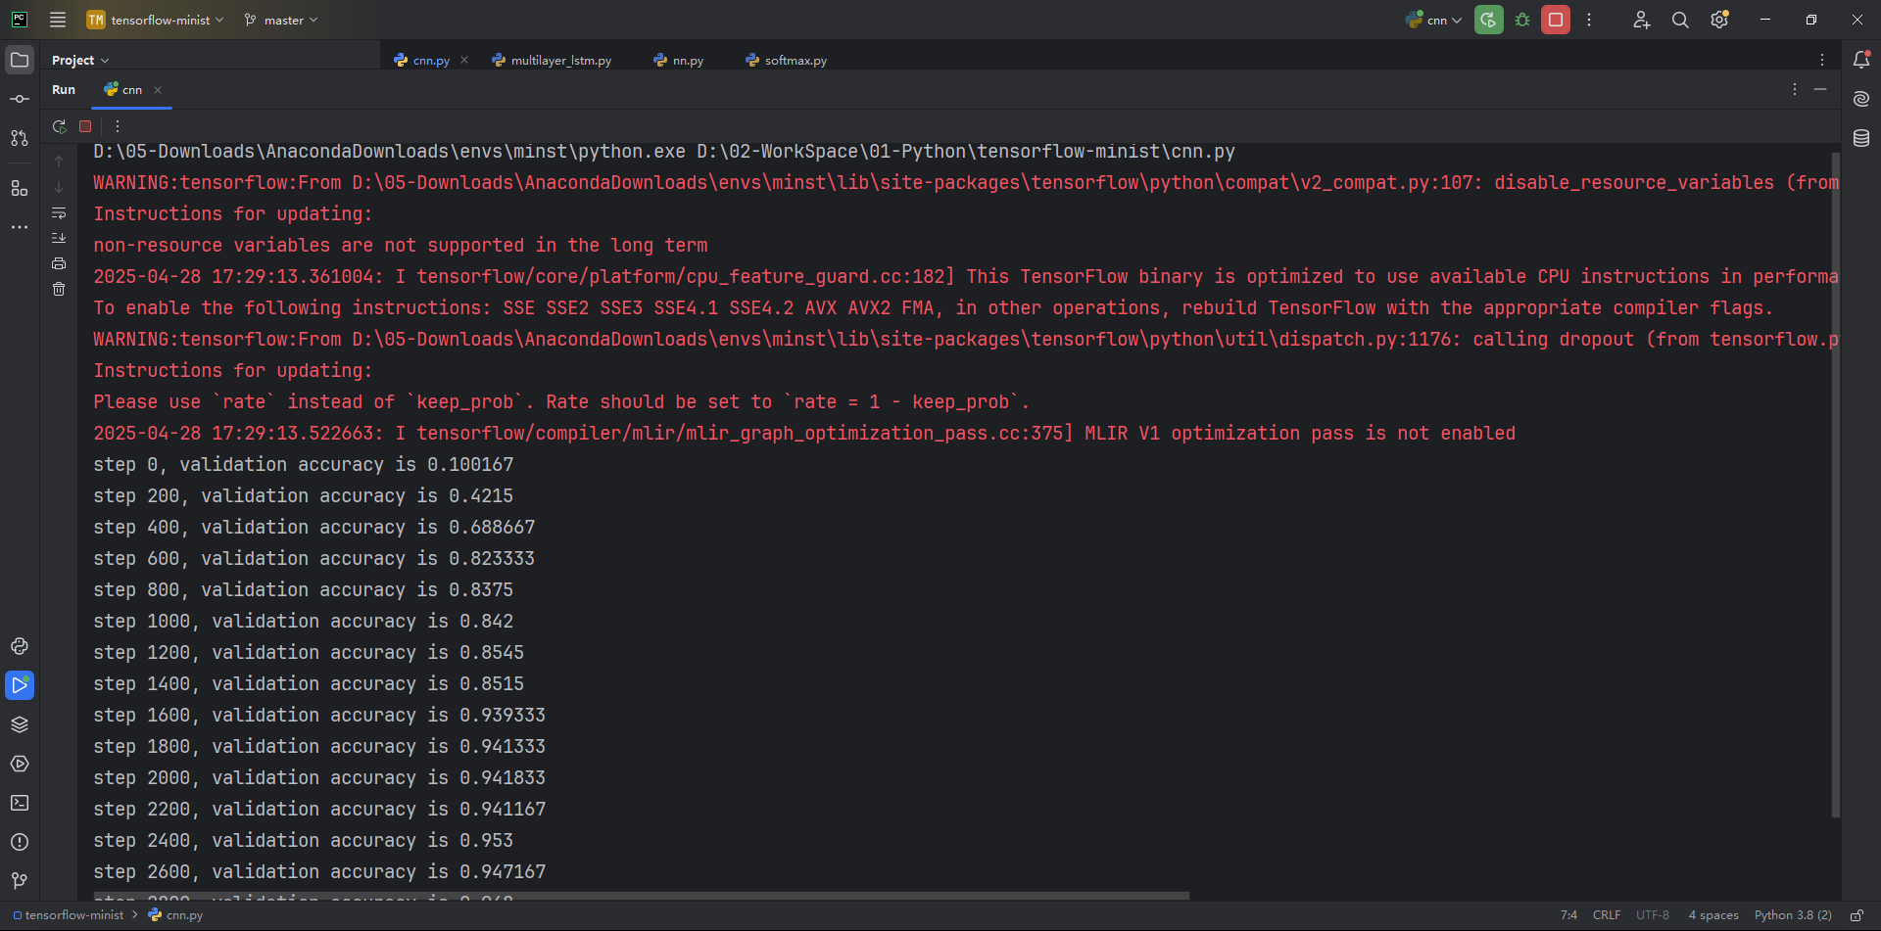The image size is (1881, 931).
Task: Open the cnn run configuration dropdown
Action: coord(1433,20)
